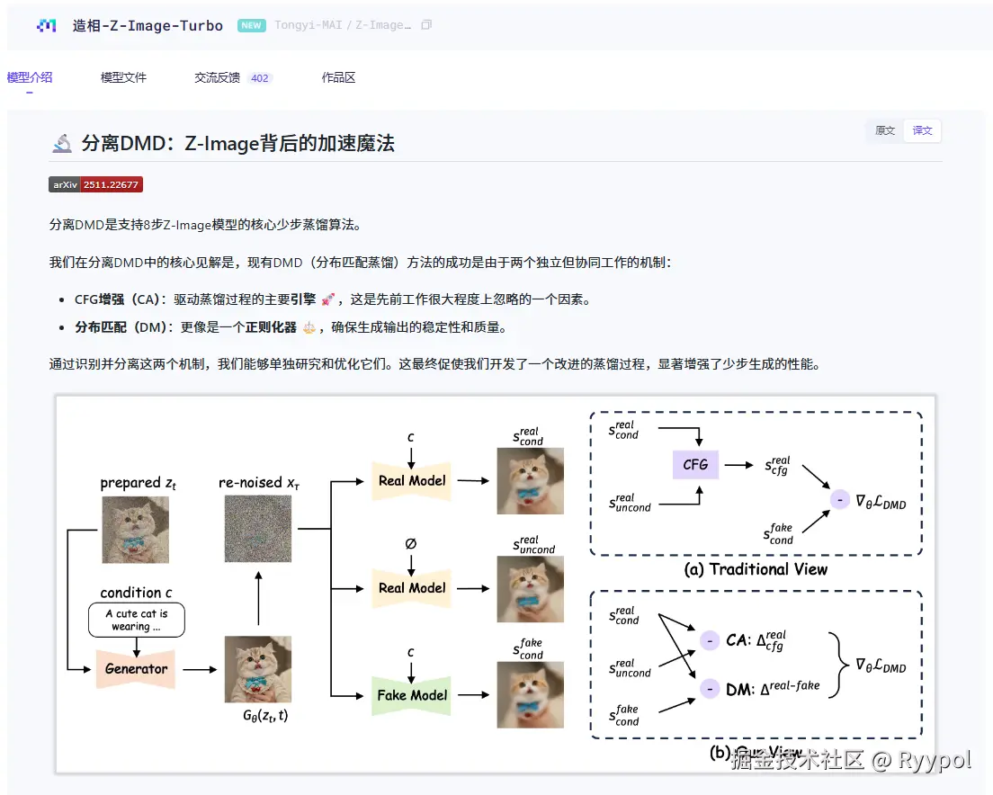Open the 模型文件 tab
Viewport: 993px width, 795px height.
(123, 77)
